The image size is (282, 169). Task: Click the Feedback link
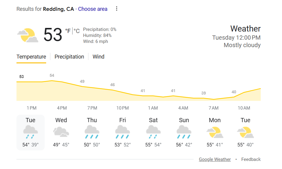[x=251, y=159]
